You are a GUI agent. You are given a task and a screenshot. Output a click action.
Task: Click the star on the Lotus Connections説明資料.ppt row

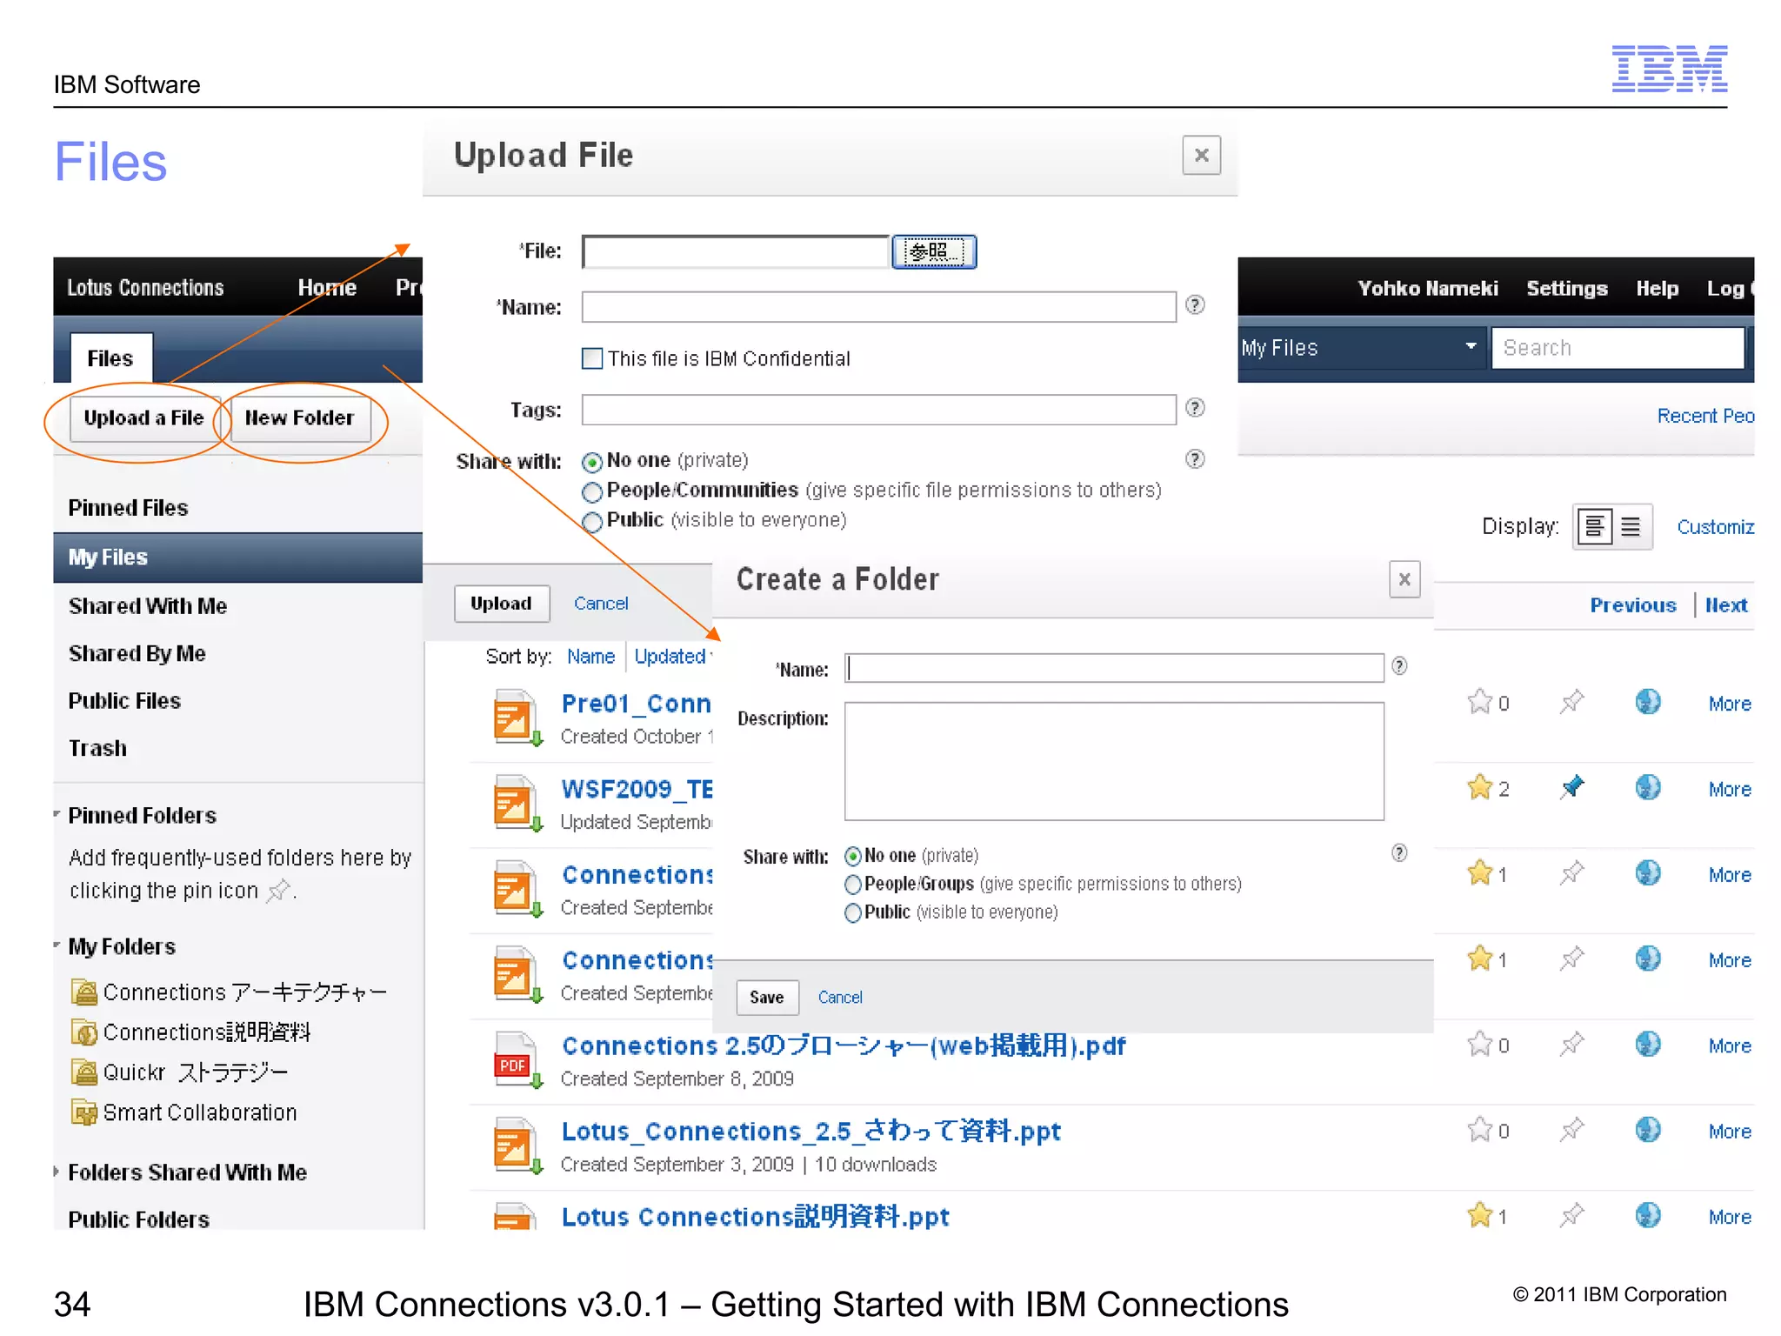1479,1214
